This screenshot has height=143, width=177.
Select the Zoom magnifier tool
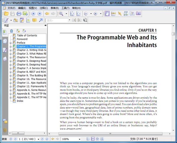(x=61, y=14)
